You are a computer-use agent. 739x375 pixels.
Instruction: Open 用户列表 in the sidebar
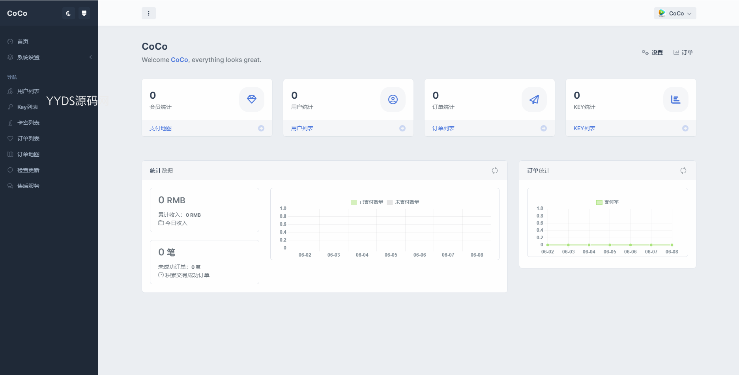28,91
